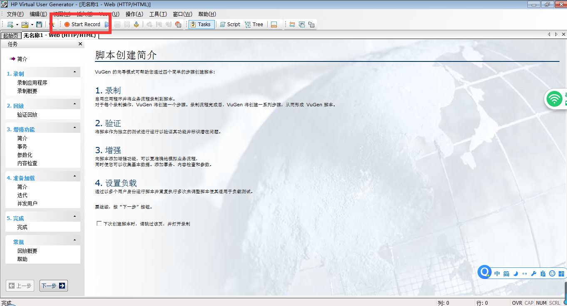Open the 事务 task
The width and height of the screenshot is (567, 306).
(22, 147)
